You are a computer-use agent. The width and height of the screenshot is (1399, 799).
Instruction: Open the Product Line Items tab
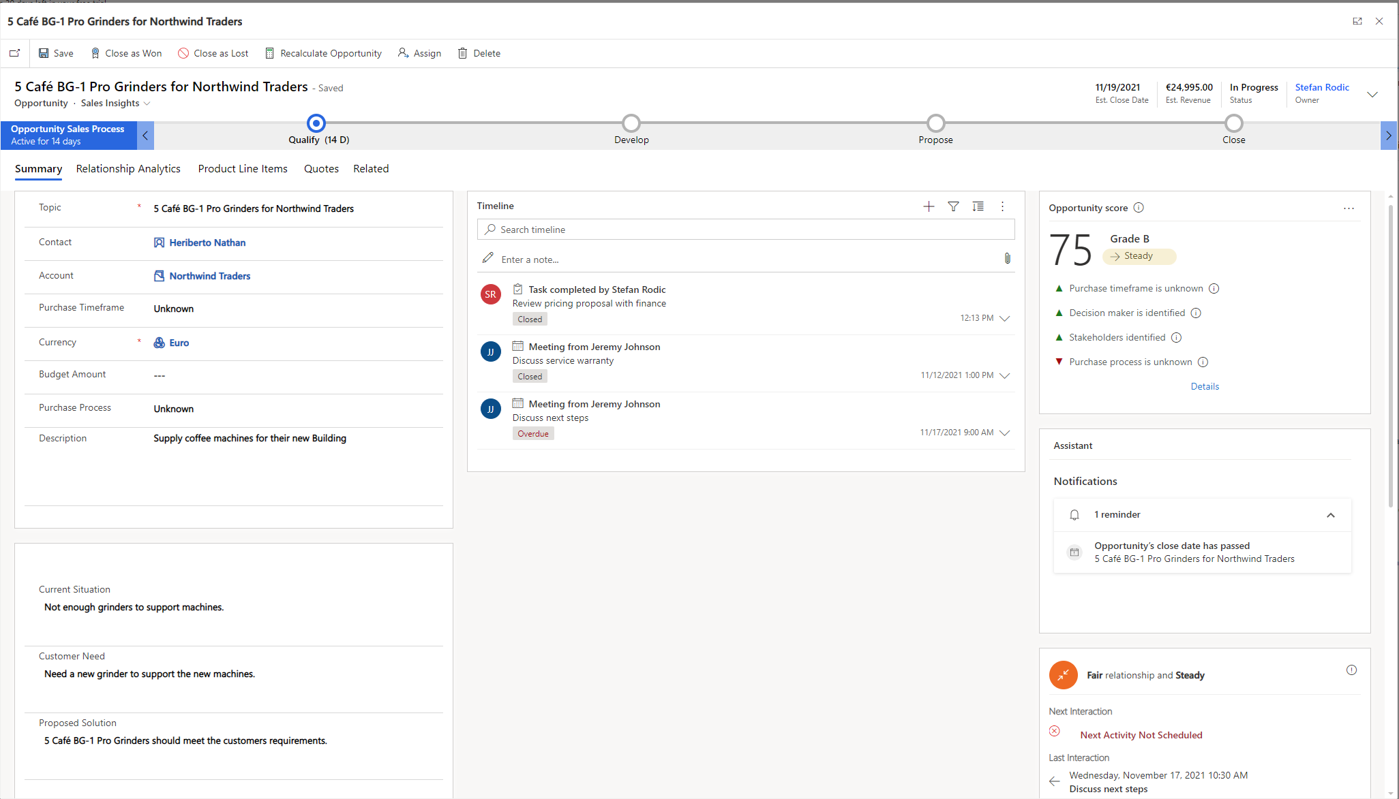(x=243, y=169)
